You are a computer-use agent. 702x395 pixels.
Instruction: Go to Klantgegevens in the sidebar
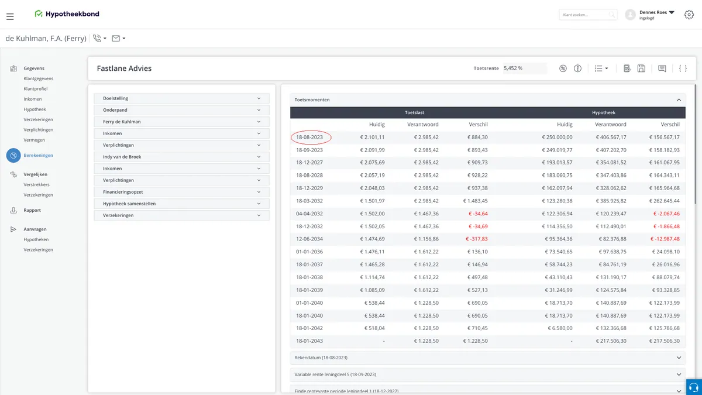click(x=39, y=78)
